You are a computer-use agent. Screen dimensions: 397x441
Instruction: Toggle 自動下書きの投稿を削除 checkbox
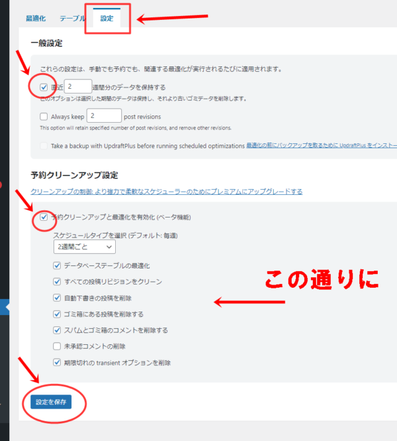click(57, 298)
